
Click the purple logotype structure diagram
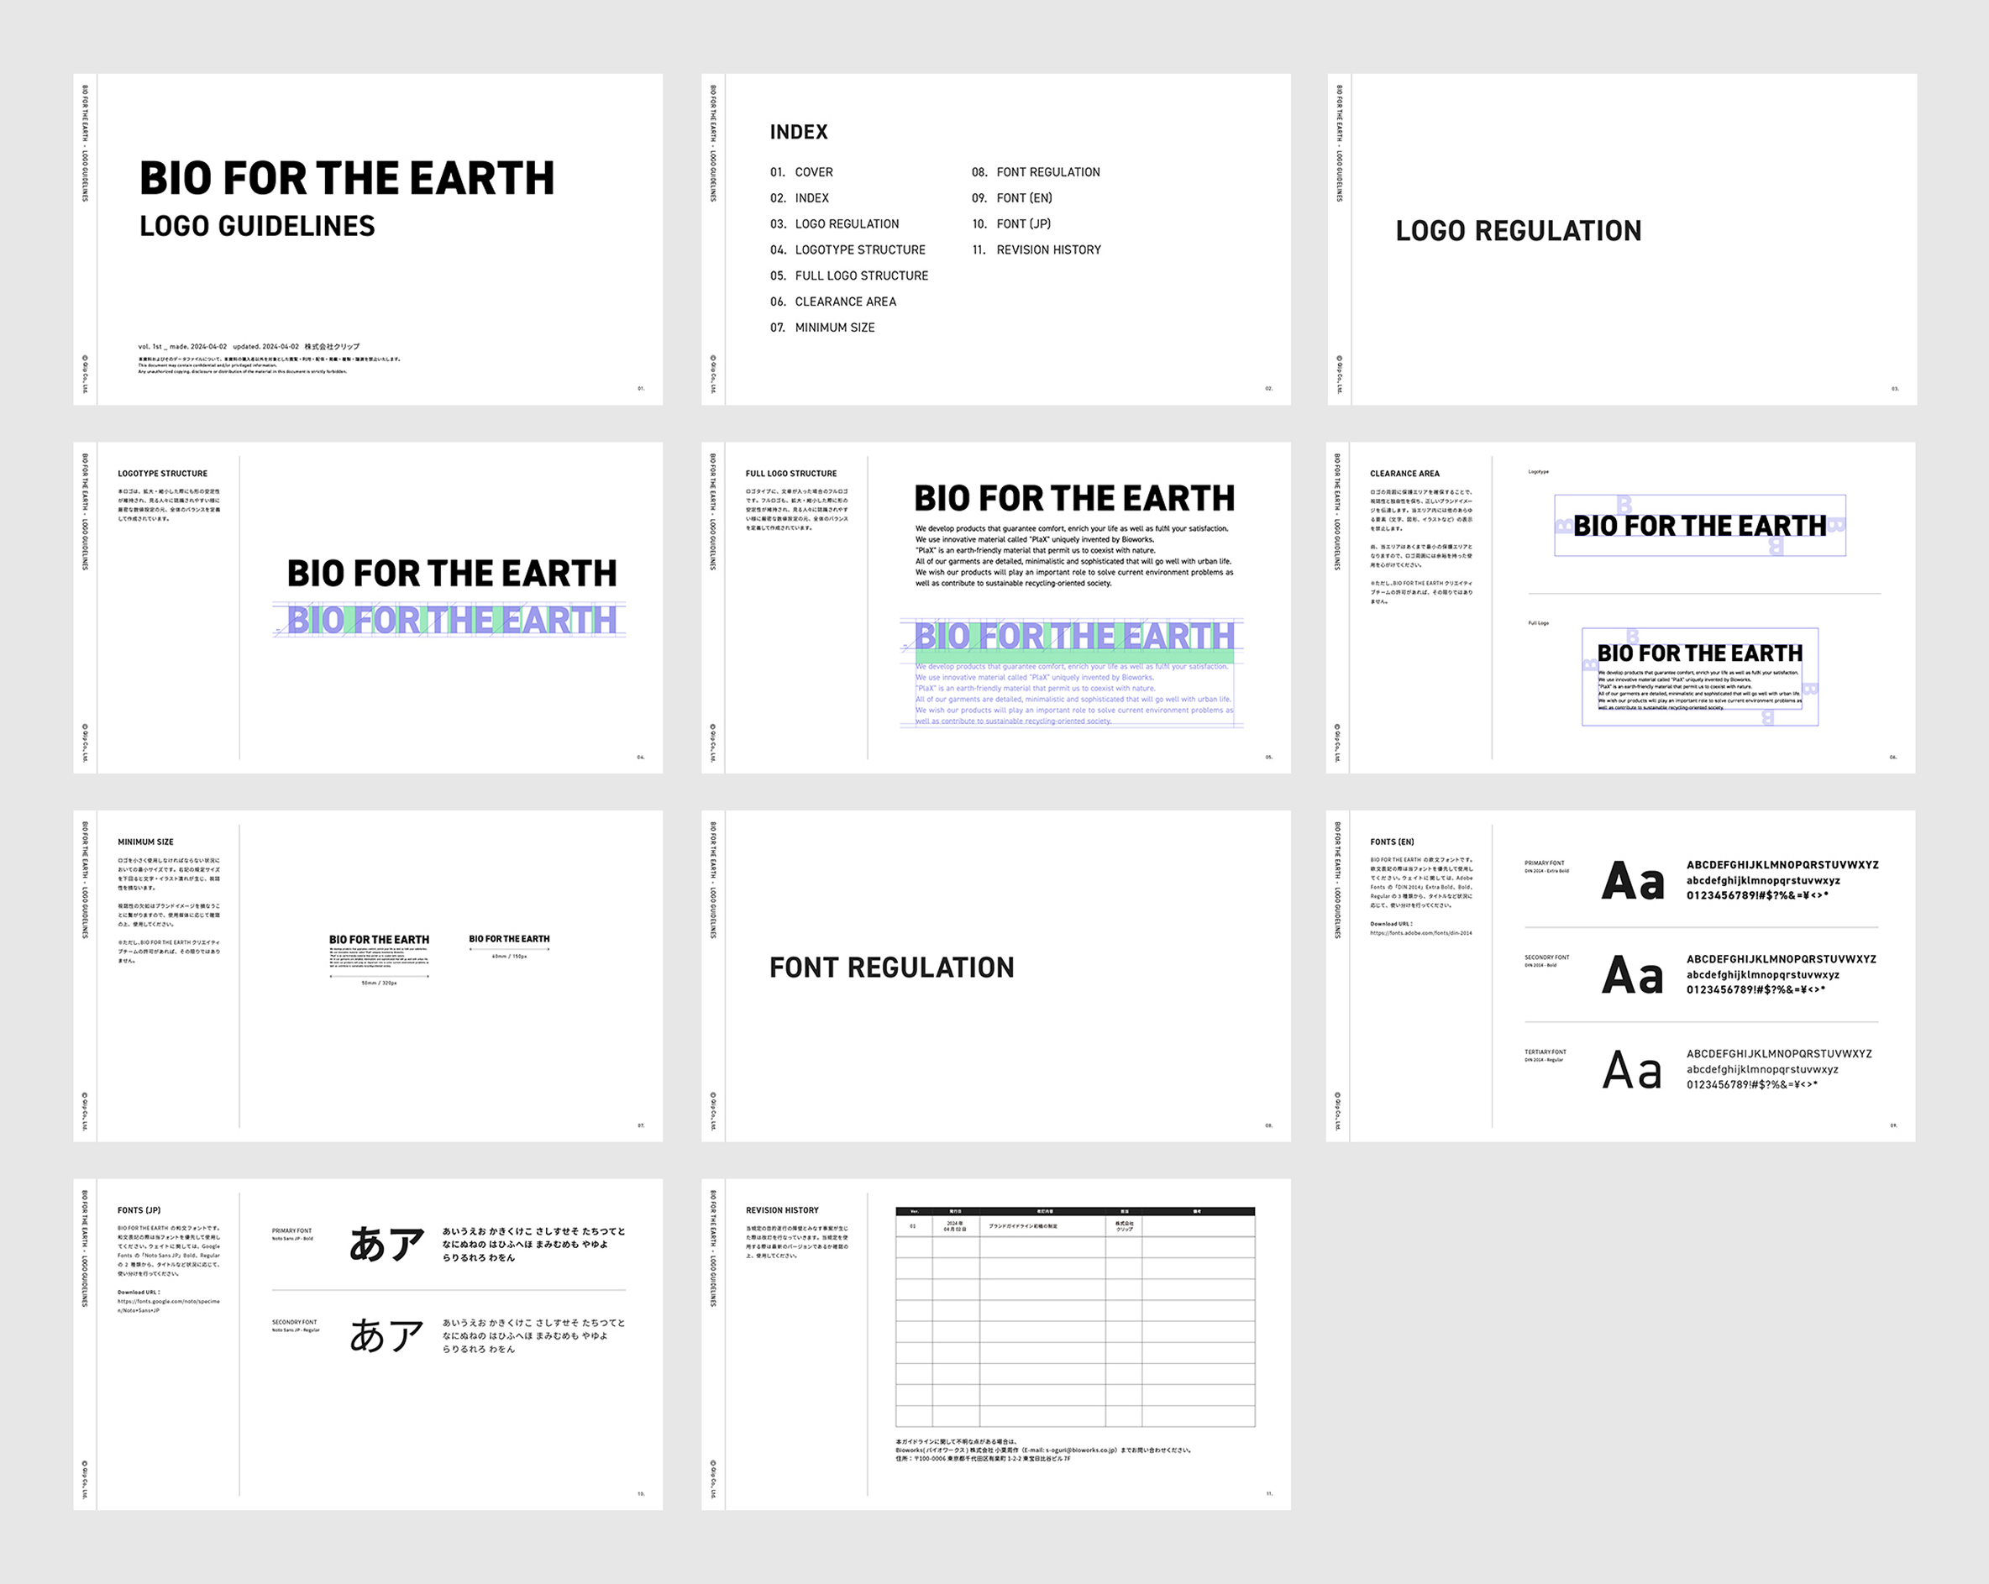[x=450, y=620]
